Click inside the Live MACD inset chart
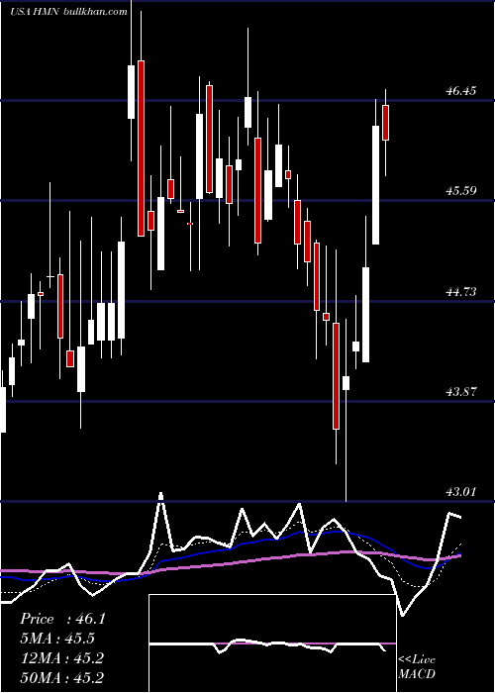The image size is (495, 693). (272, 643)
